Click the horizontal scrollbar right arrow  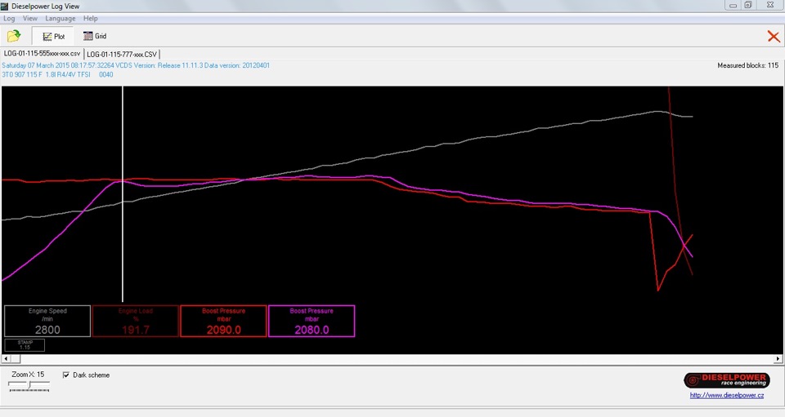pyautogui.click(x=778, y=358)
